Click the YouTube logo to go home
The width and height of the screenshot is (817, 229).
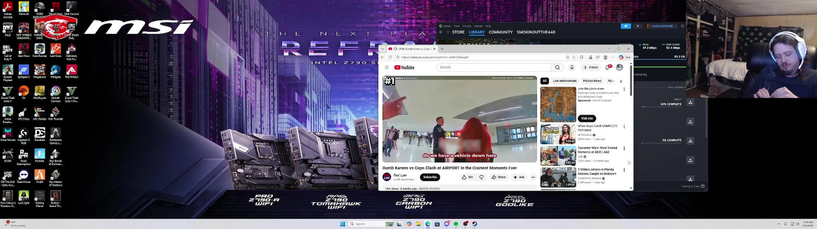(x=404, y=67)
